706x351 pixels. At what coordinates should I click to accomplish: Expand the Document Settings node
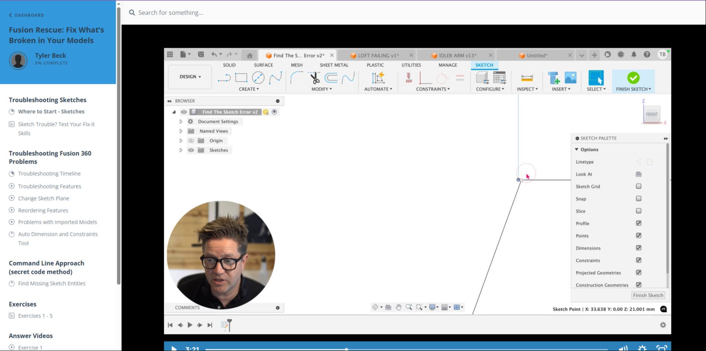click(x=181, y=122)
